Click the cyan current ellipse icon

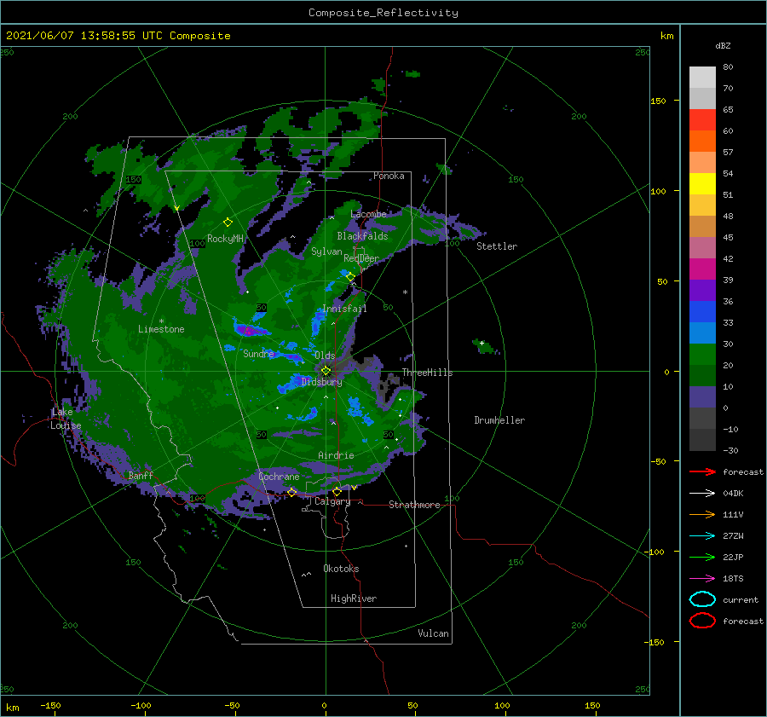pyautogui.click(x=702, y=599)
